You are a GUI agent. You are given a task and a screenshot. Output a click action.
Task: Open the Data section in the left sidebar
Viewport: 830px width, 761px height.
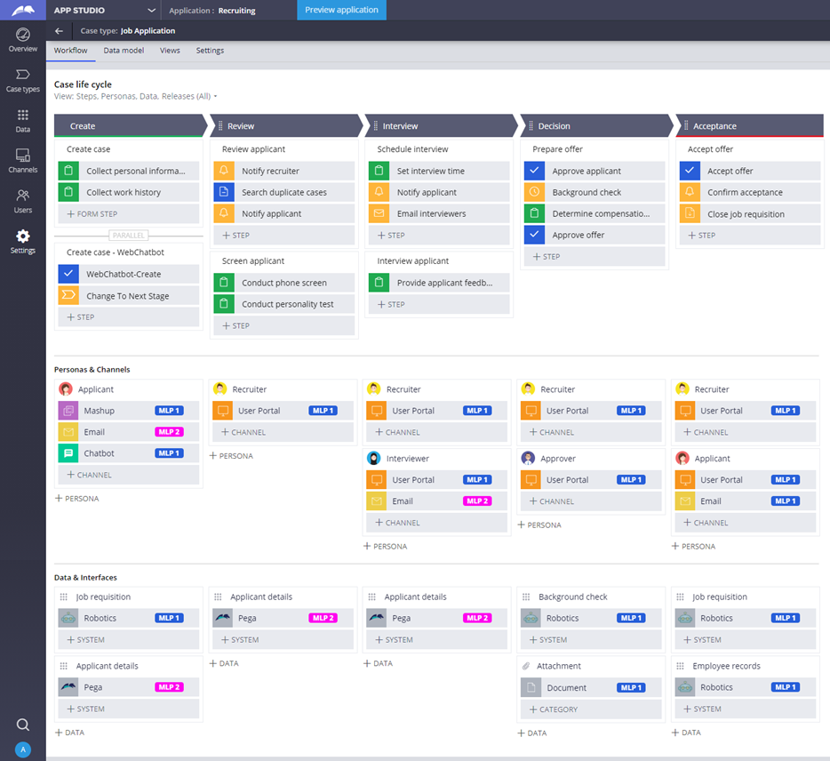(23, 121)
